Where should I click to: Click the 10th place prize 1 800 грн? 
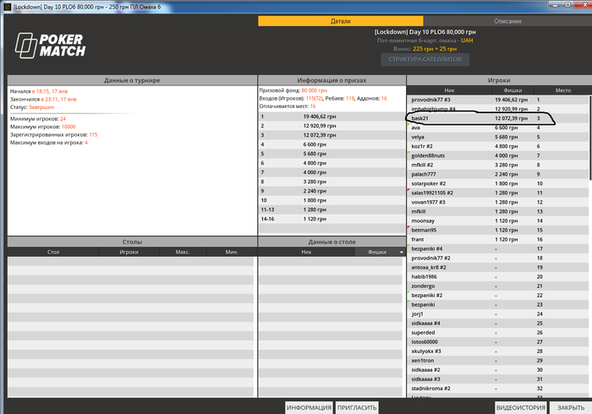[315, 200]
